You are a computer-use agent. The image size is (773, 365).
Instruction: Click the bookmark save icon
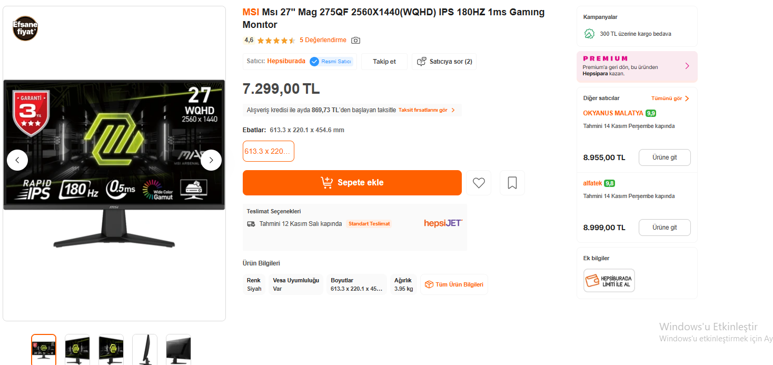(512, 183)
